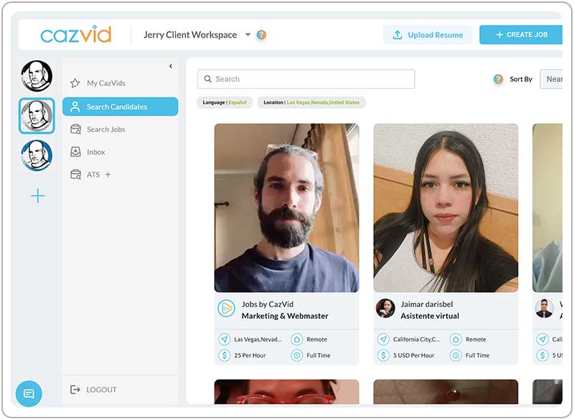The image size is (574, 419).
Task: Click third card's small profile avatar
Action: pyautogui.click(x=544, y=309)
